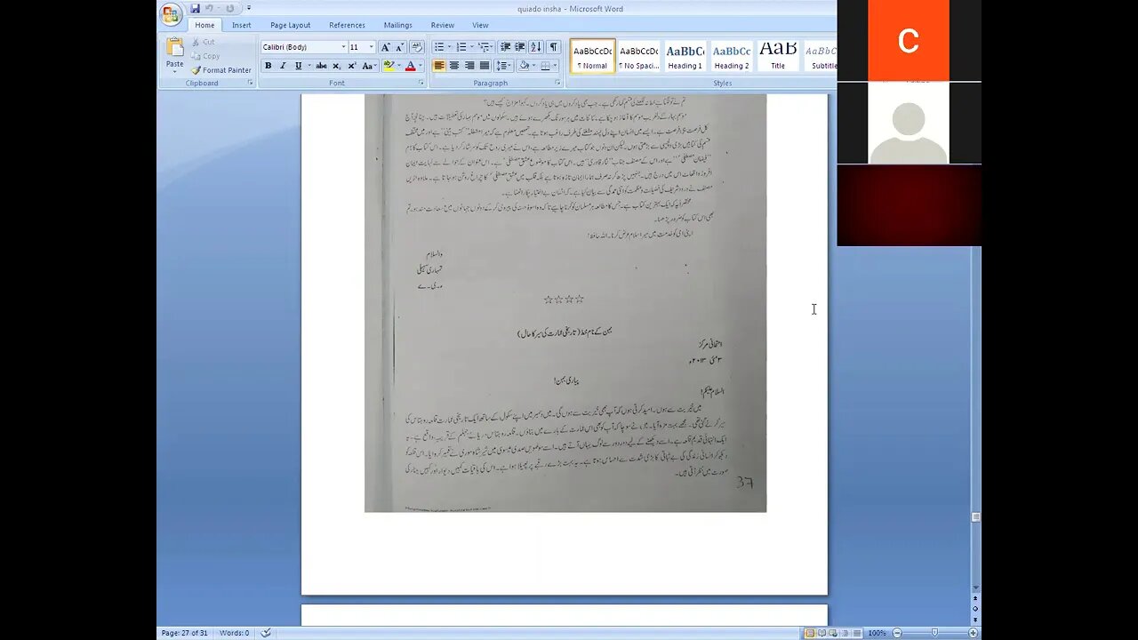
Task: Switch to the References tab
Action: tap(347, 25)
